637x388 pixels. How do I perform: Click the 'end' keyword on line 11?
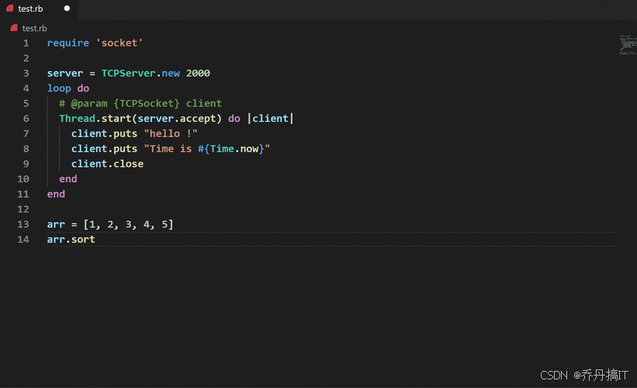[x=56, y=194]
